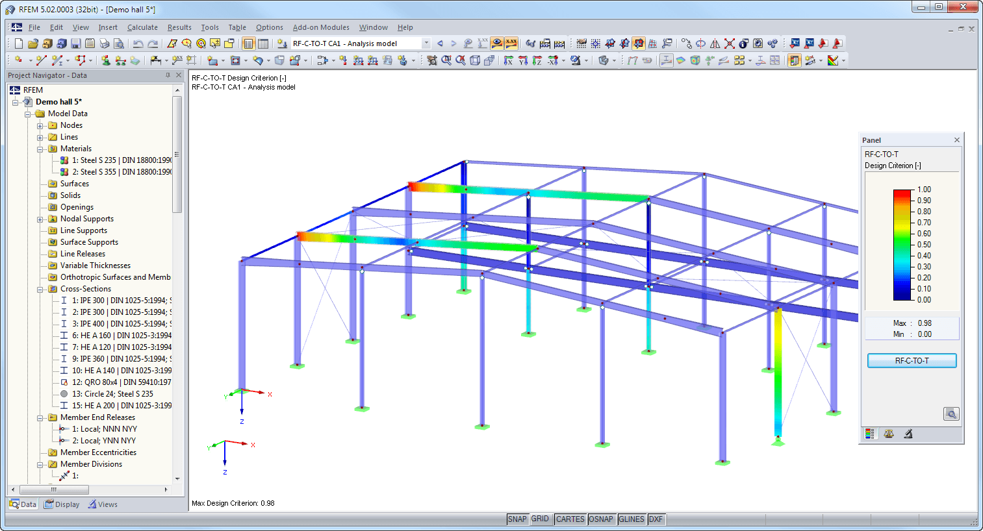Select the Undo icon
The width and height of the screenshot is (983, 531).
coord(138,43)
